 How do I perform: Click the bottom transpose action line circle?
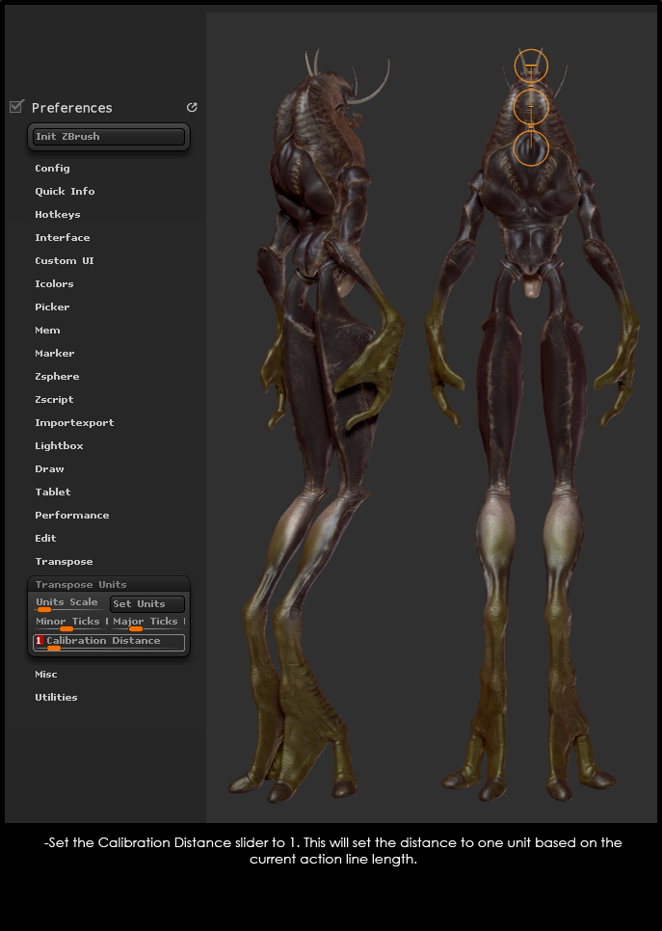531,147
